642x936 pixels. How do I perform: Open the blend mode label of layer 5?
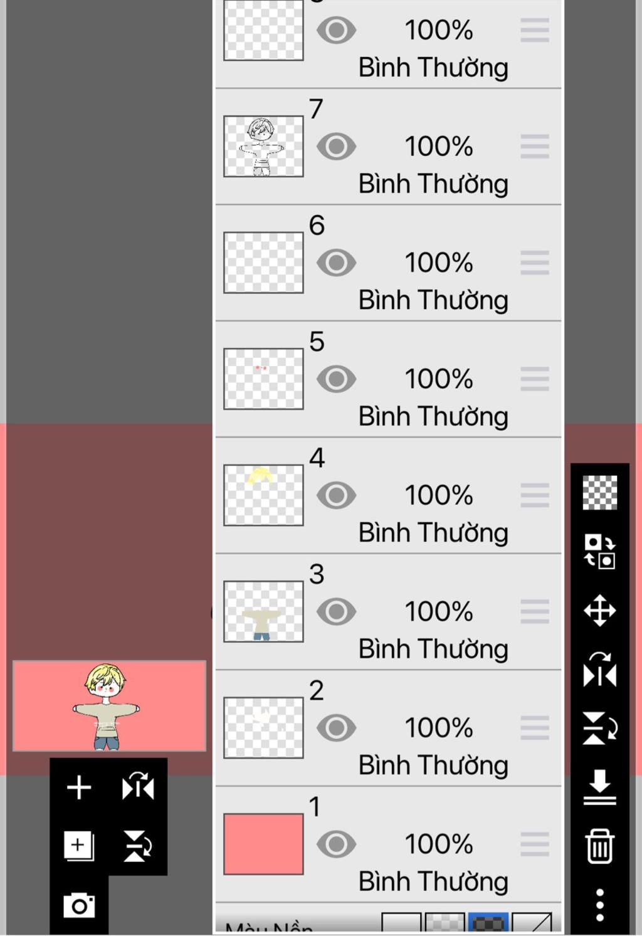click(x=433, y=416)
